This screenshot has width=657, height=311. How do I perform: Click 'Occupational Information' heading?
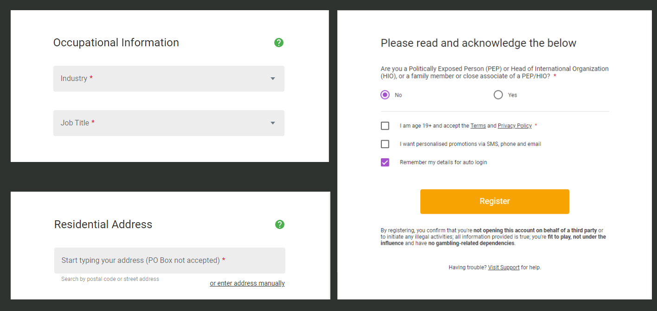pyautogui.click(x=116, y=43)
